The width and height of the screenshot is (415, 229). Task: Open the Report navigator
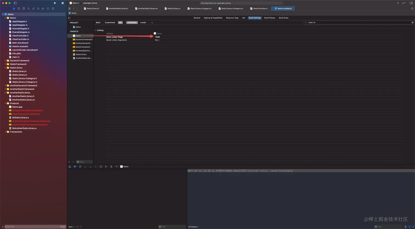(x=53, y=8)
